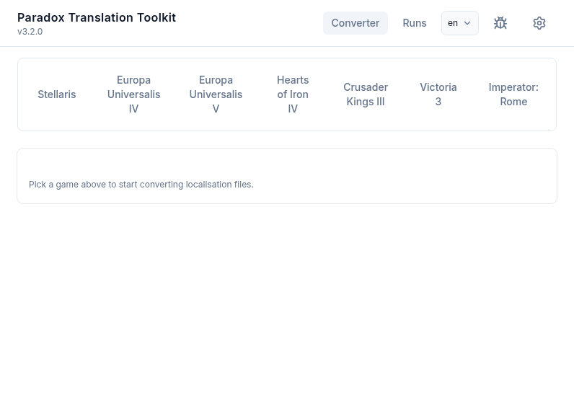Click the 'Pick a game above' hint text
Screen dimensions: 574x411
(x=141, y=185)
